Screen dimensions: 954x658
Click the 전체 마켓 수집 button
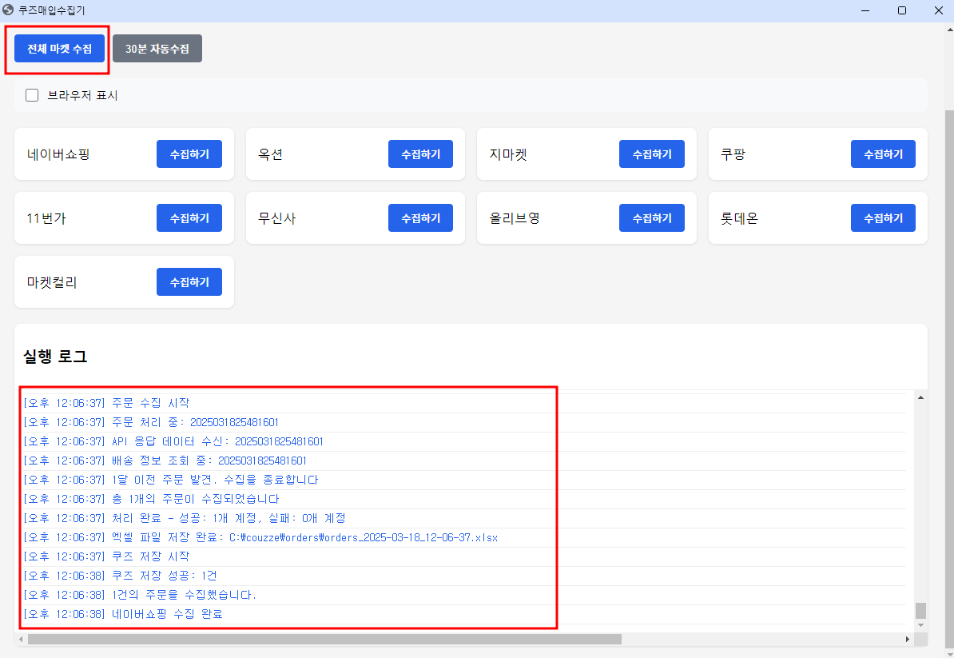point(59,49)
